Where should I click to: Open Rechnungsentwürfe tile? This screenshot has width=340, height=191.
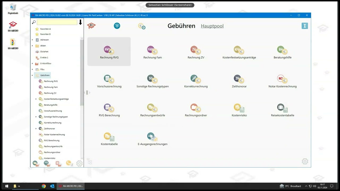click(152, 110)
